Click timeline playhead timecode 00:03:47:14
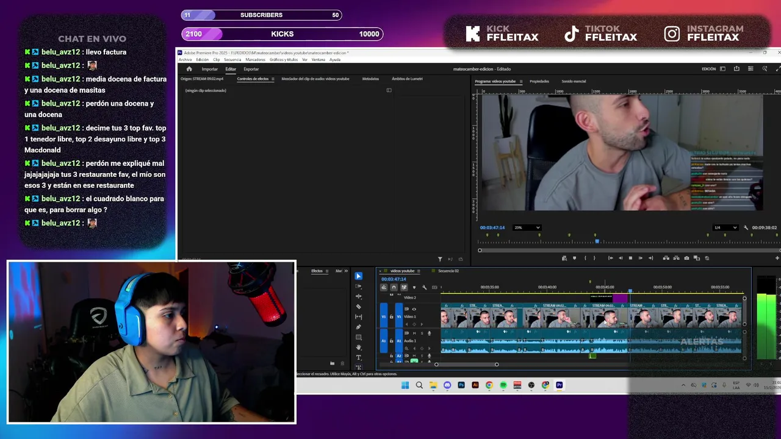Viewport: 781px width, 439px height. [x=394, y=279]
